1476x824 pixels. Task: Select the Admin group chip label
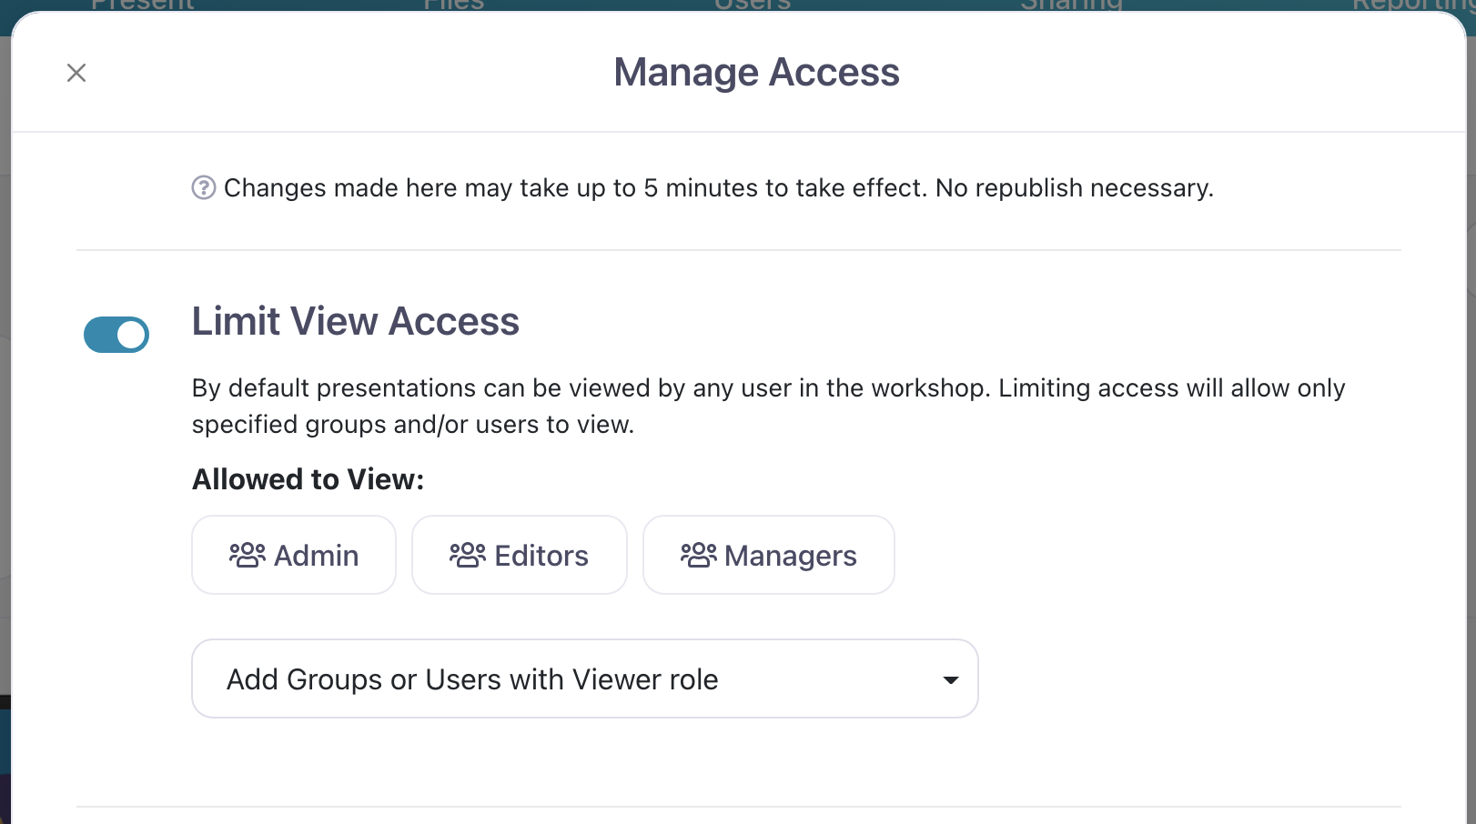[317, 556]
